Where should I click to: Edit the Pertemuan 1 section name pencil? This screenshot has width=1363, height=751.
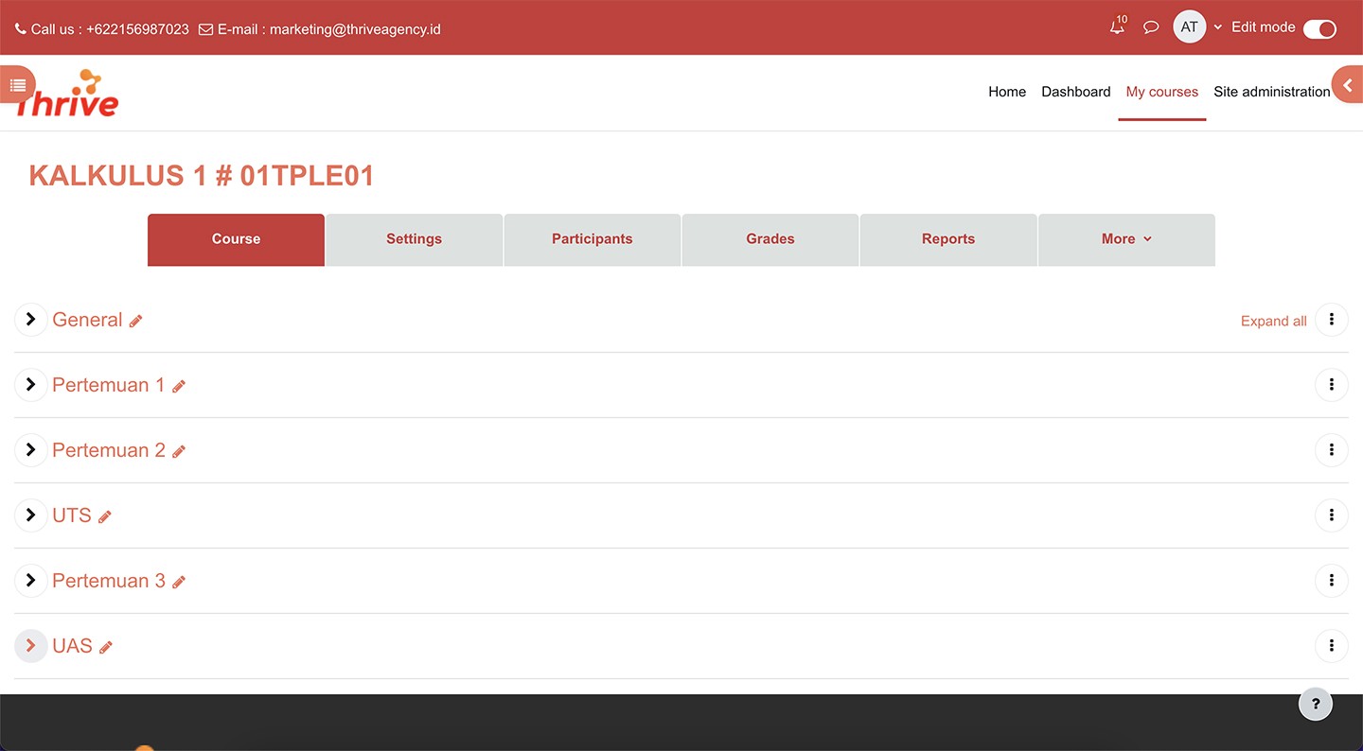coord(179,386)
